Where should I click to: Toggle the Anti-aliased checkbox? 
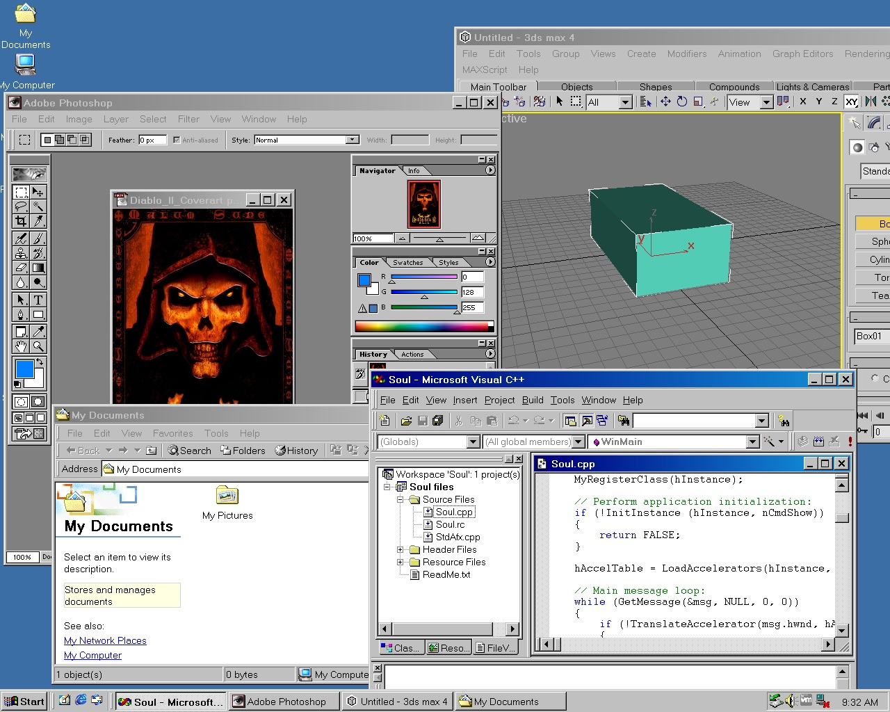(177, 140)
